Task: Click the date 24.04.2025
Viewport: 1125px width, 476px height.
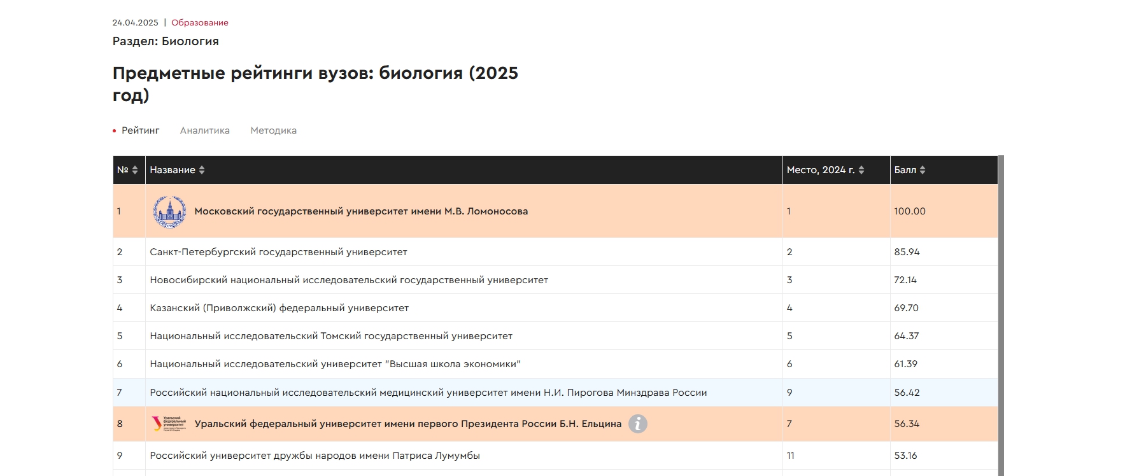Action: [x=136, y=22]
